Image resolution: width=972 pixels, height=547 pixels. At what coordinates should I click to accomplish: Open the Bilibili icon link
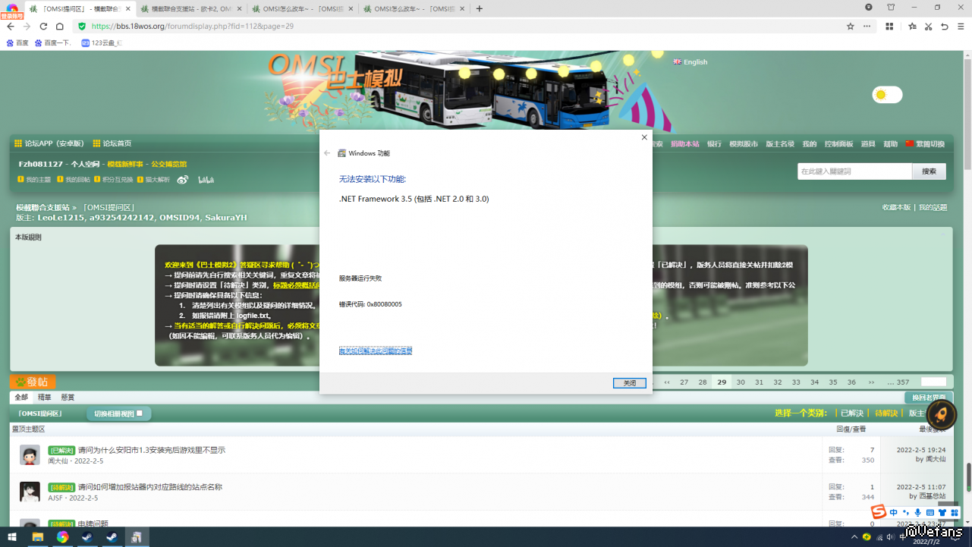tap(206, 180)
